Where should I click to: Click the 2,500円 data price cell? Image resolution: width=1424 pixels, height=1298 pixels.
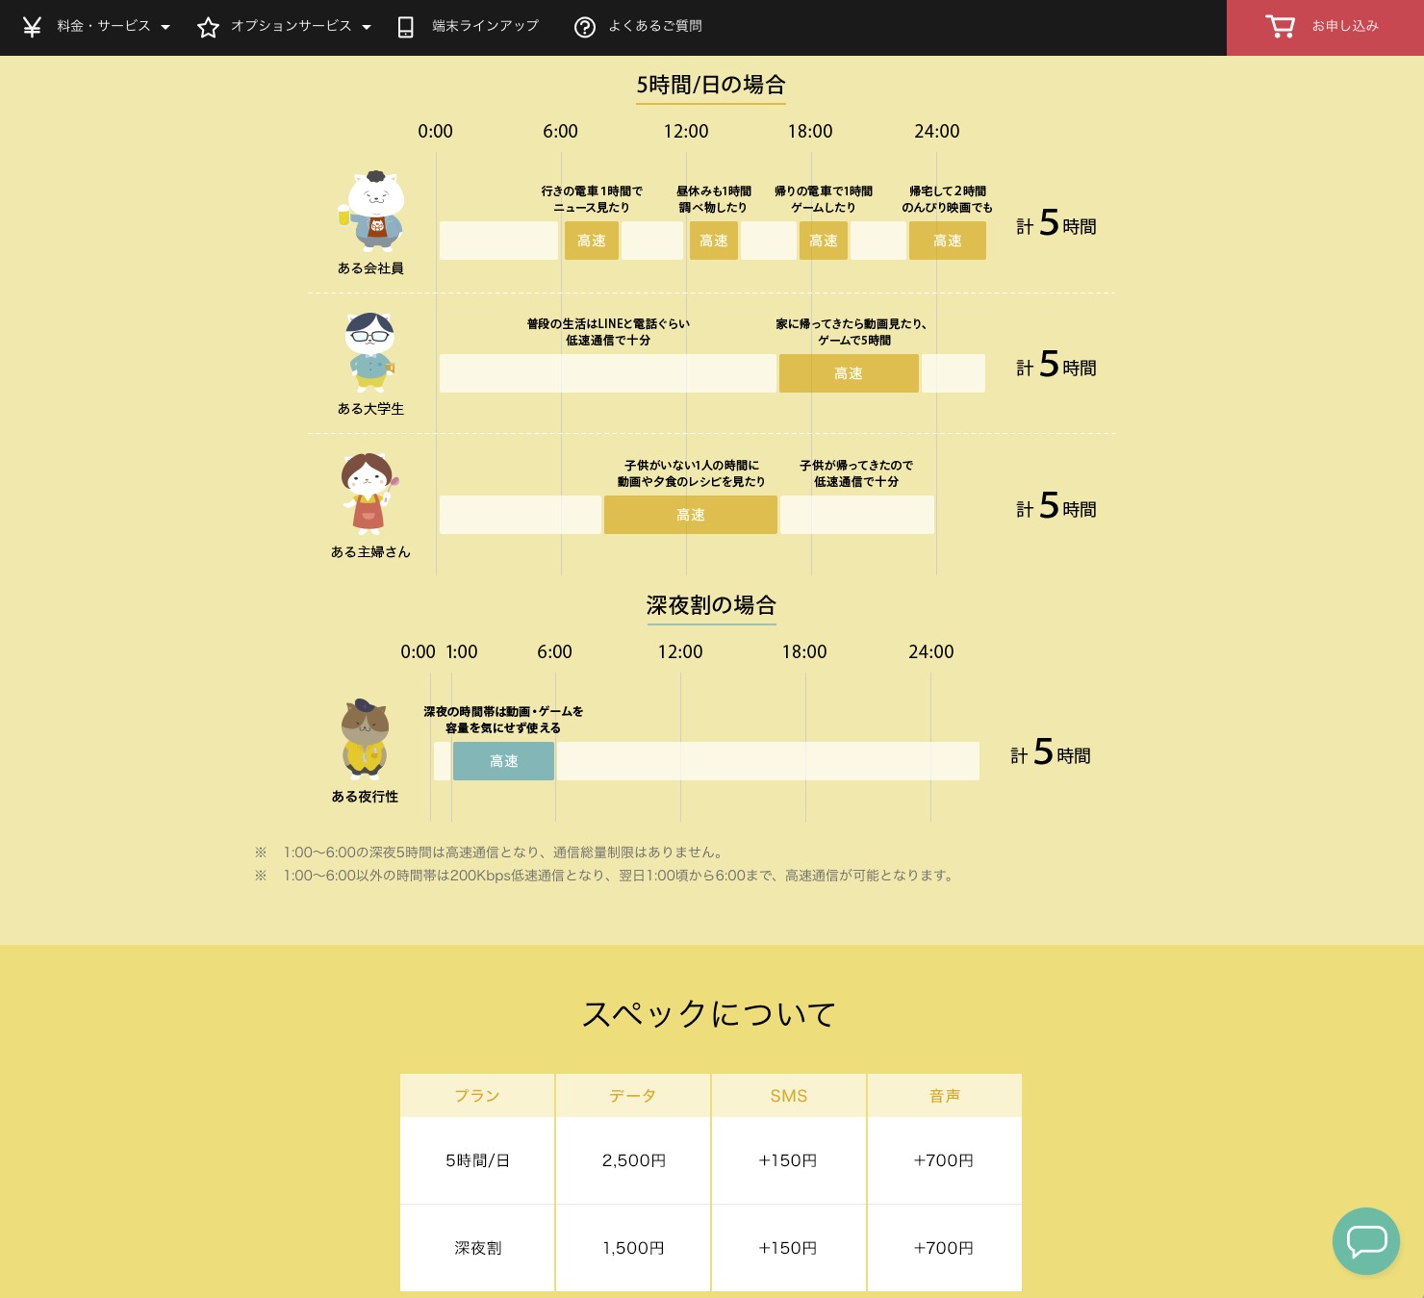point(633,1160)
